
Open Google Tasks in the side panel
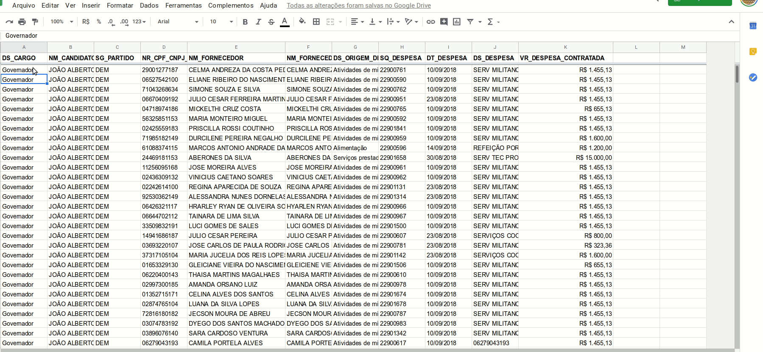(x=753, y=77)
